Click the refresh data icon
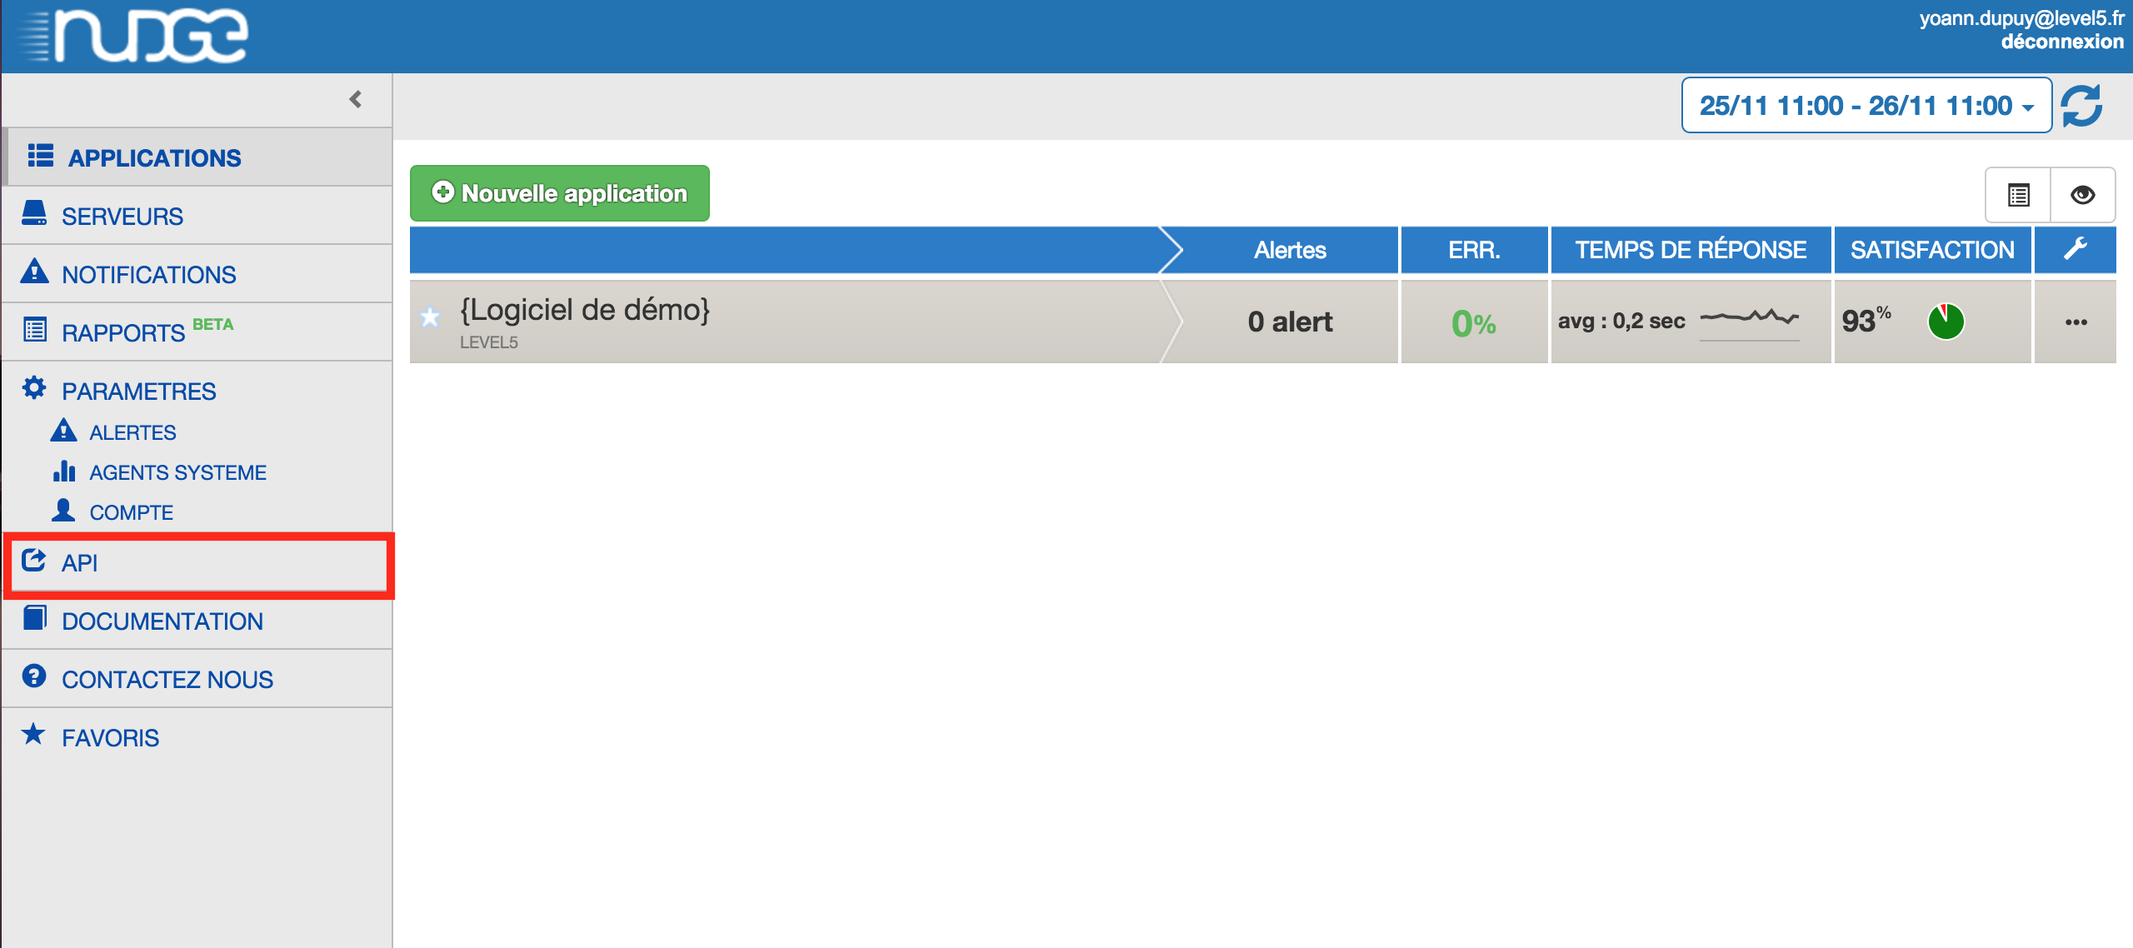Screen dimensions: 2133x948 click(x=2081, y=106)
